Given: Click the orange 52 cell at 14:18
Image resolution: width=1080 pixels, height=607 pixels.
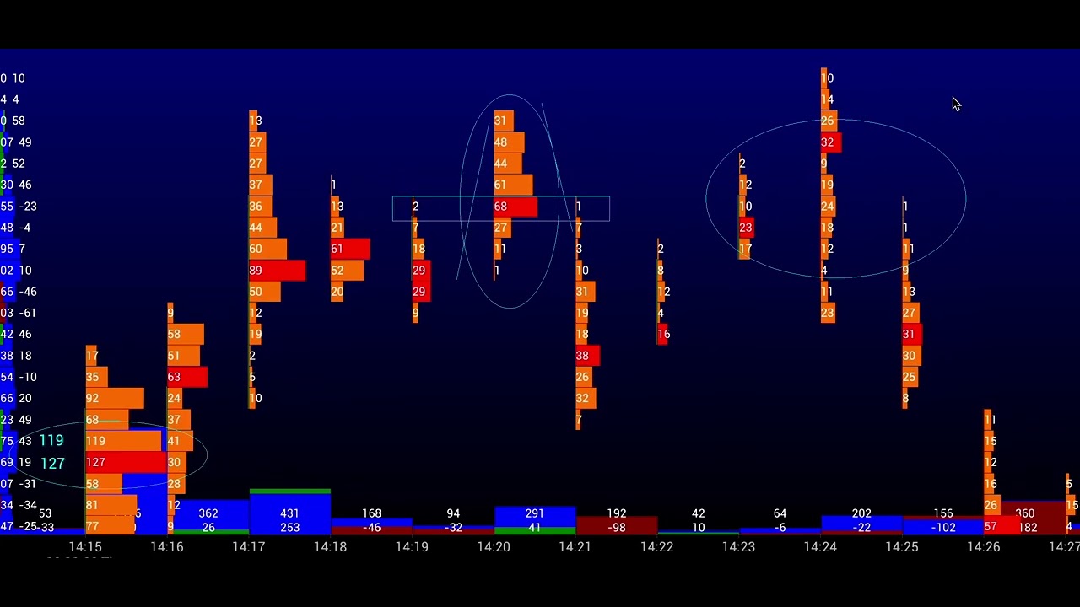Looking at the screenshot, I should pyautogui.click(x=347, y=271).
